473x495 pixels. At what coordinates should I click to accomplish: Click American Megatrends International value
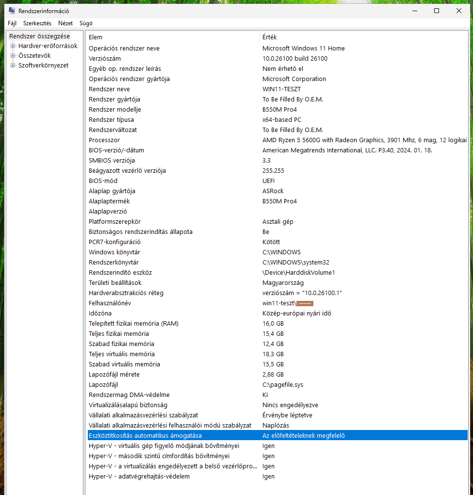pos(347,150)
